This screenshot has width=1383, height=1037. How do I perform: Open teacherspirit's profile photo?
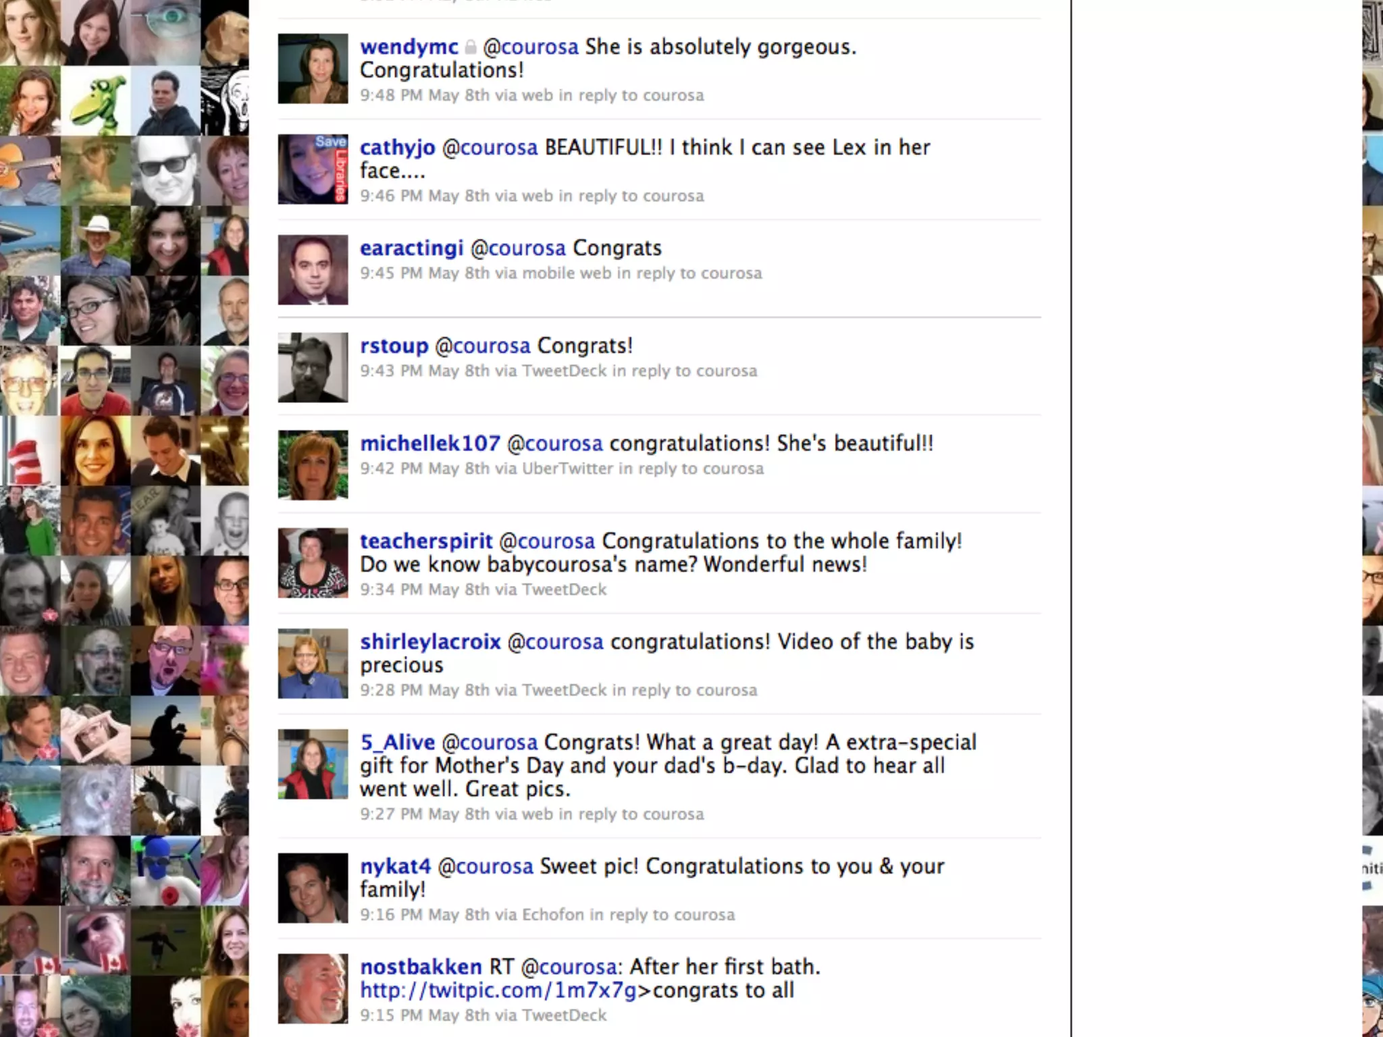tap(313, 562)
